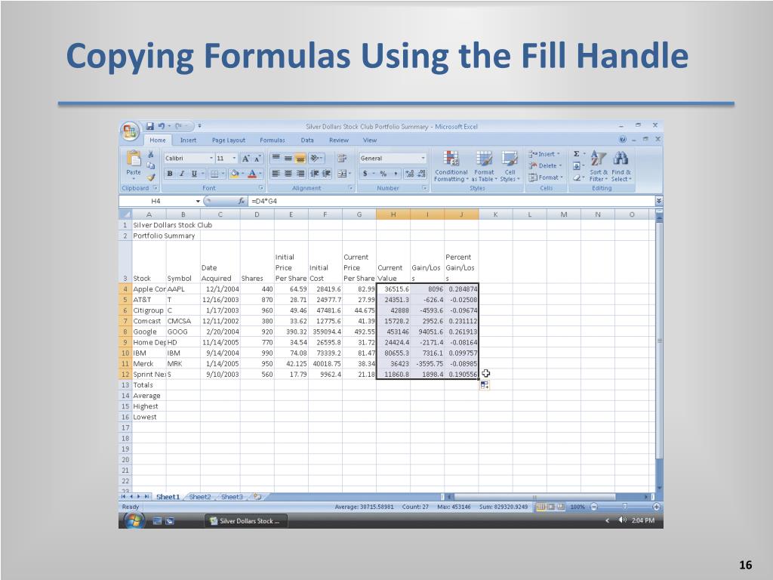Open the Insert ribbon tab

[x=188, y=140]
